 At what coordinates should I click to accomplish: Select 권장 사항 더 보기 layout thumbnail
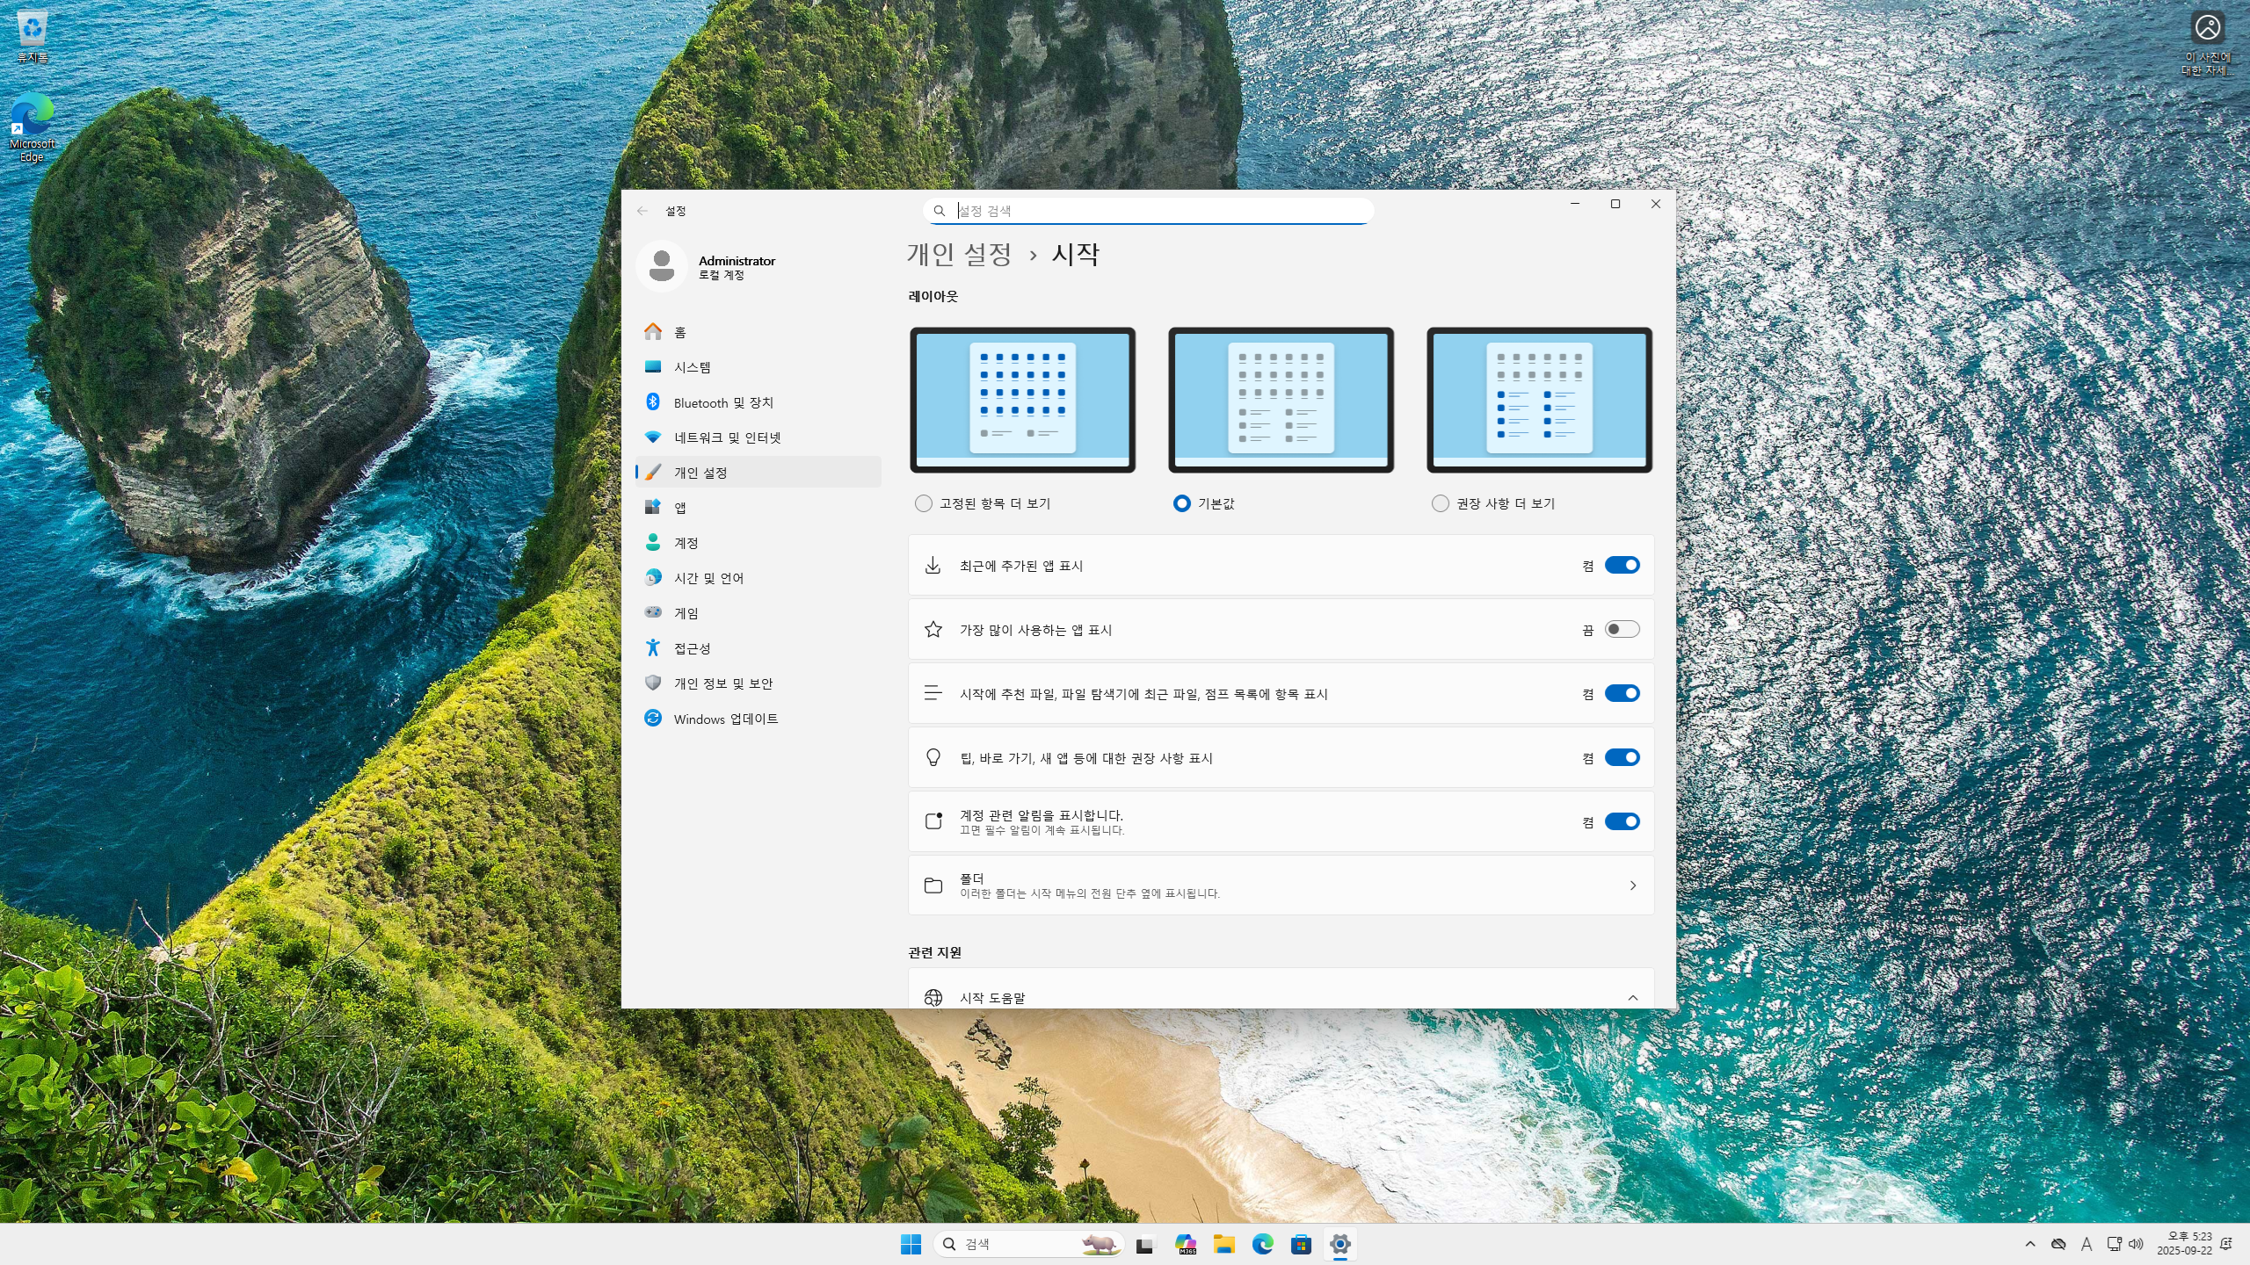click(1539, 401)
